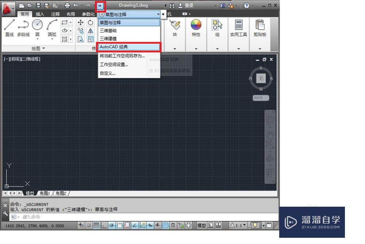Expand the 组 panel dropdown arrow

[217, 49]
